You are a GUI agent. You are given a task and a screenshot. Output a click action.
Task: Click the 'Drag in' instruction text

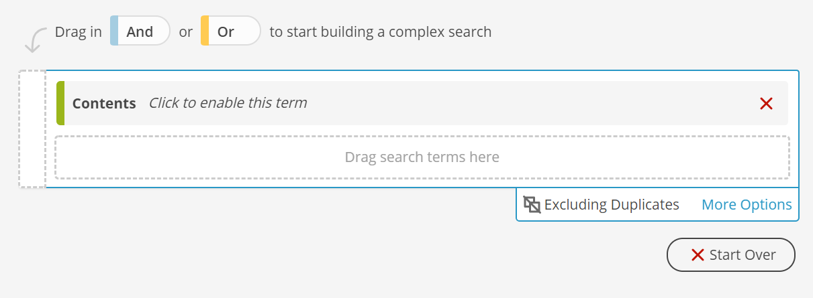tap(78, 31)
